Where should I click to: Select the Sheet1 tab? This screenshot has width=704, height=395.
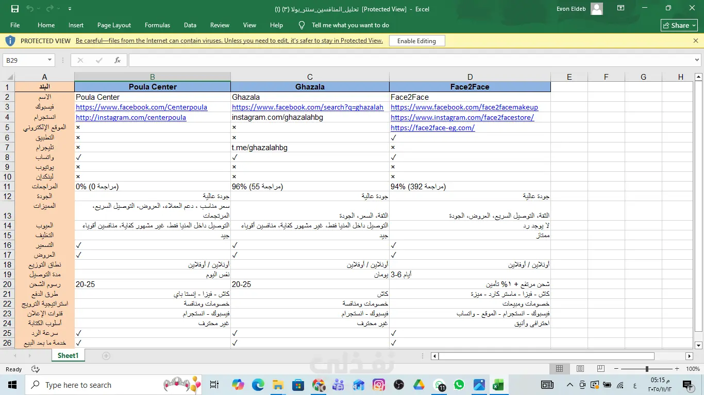point(68,355)
